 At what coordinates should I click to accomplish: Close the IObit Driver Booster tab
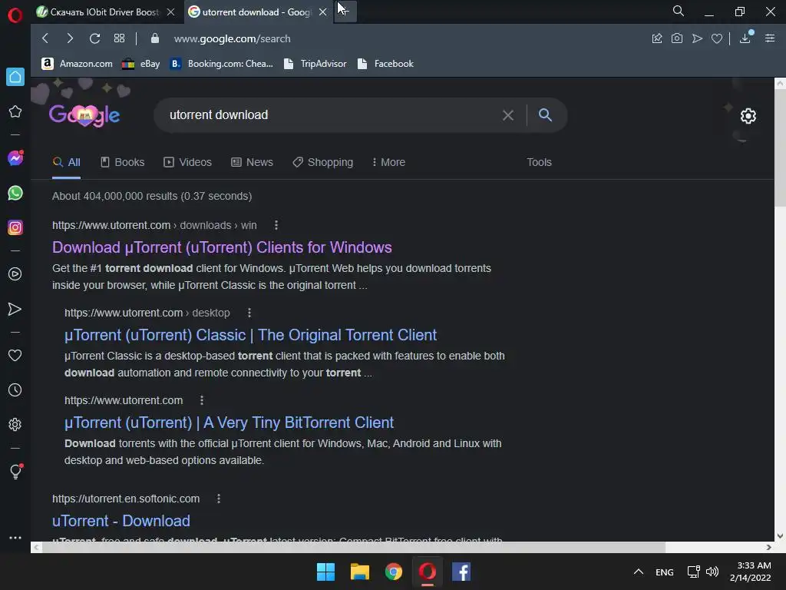click(171, 12)
